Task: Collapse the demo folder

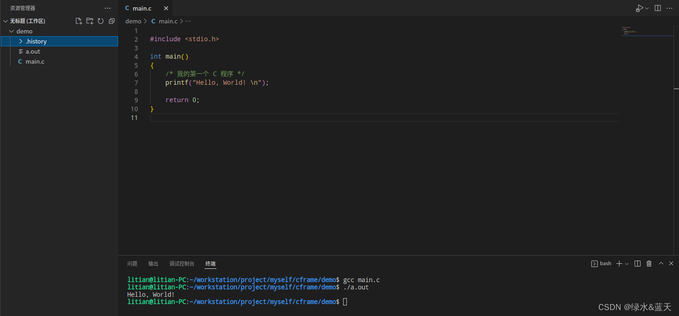Action: point(11,31)
